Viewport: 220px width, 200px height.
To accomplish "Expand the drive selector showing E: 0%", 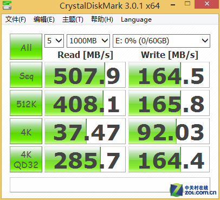I will [x=161, y=41].
